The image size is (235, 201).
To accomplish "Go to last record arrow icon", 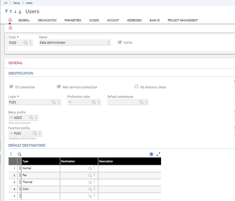I will point(20,12).
